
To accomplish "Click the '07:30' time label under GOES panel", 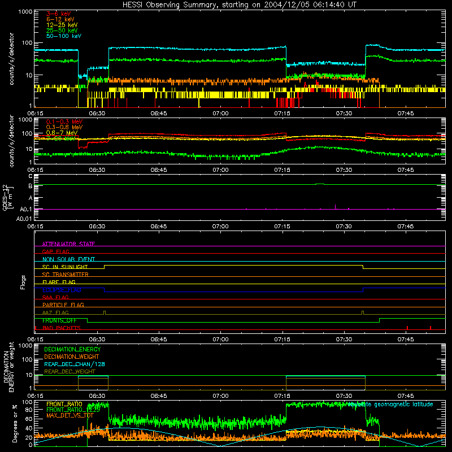I will [x=344, y=227].
